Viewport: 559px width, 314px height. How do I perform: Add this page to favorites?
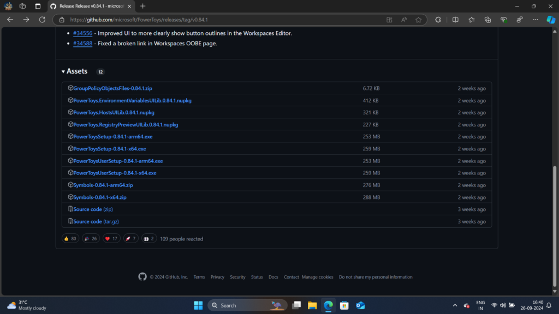(x=419, y=20)
